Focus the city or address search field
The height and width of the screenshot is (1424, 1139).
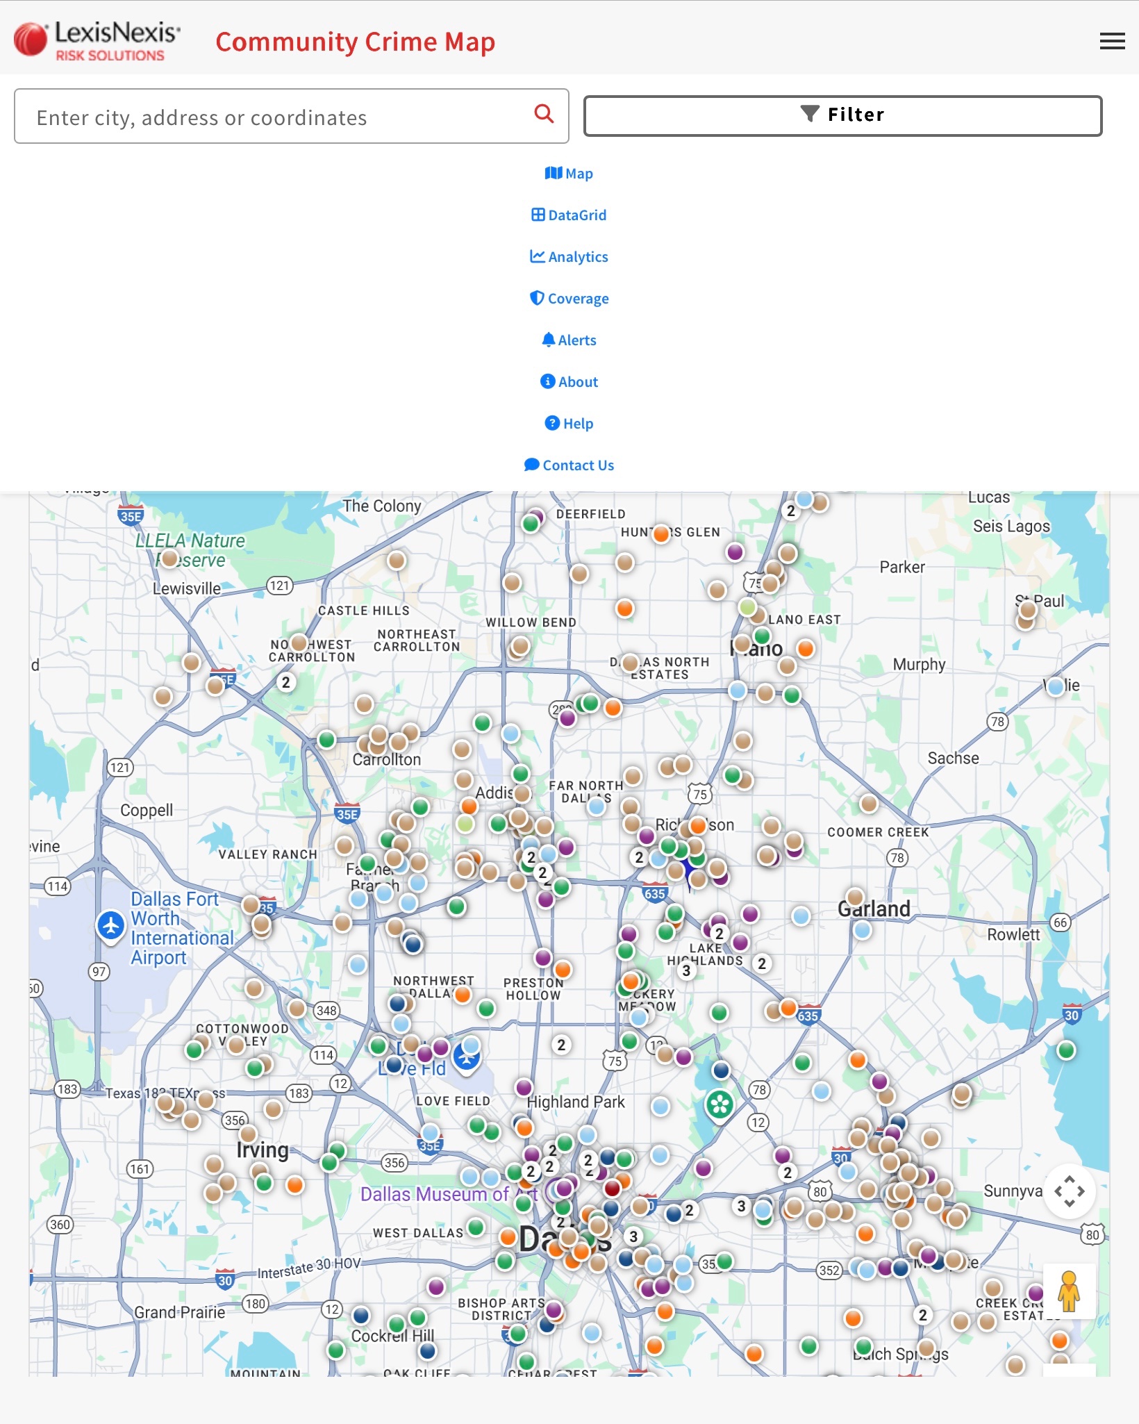click(x=278, y=117)
